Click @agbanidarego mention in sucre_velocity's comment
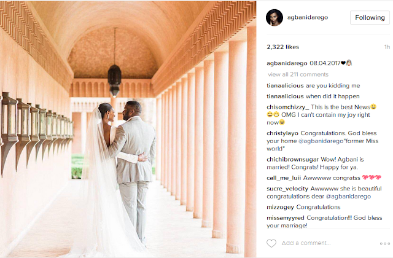 [x=348, y=197]
